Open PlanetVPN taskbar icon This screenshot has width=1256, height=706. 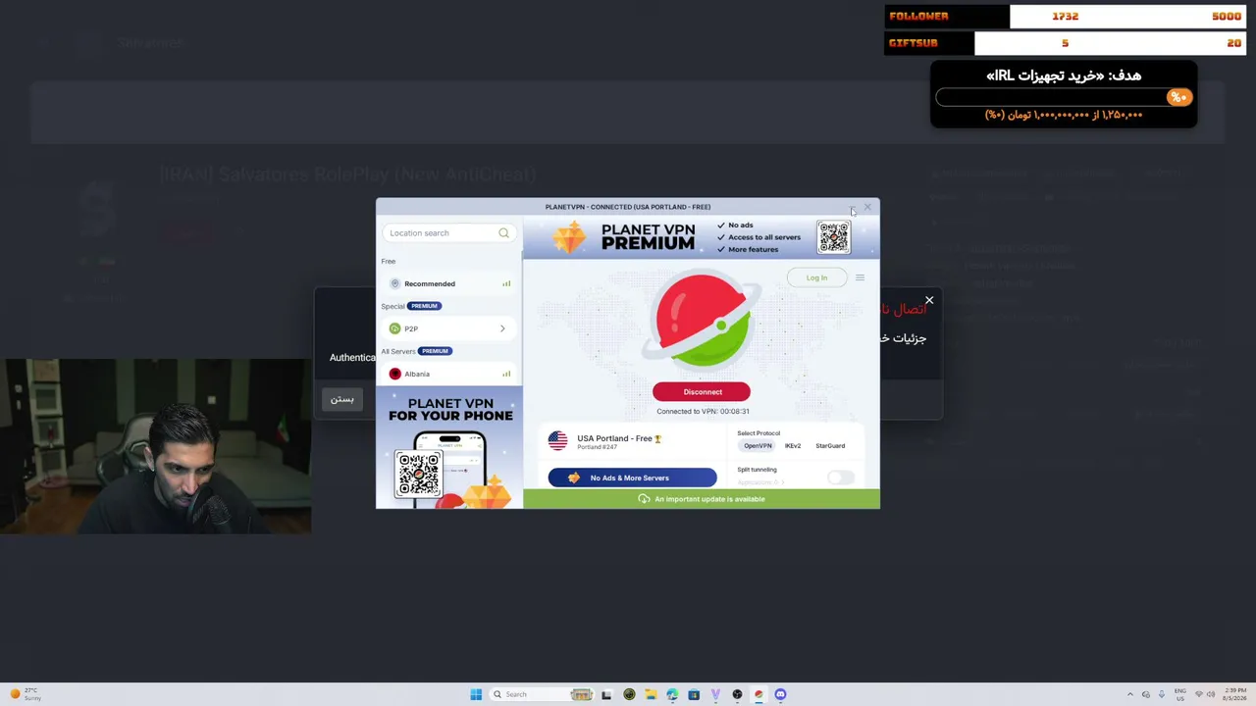coord(759,694)
